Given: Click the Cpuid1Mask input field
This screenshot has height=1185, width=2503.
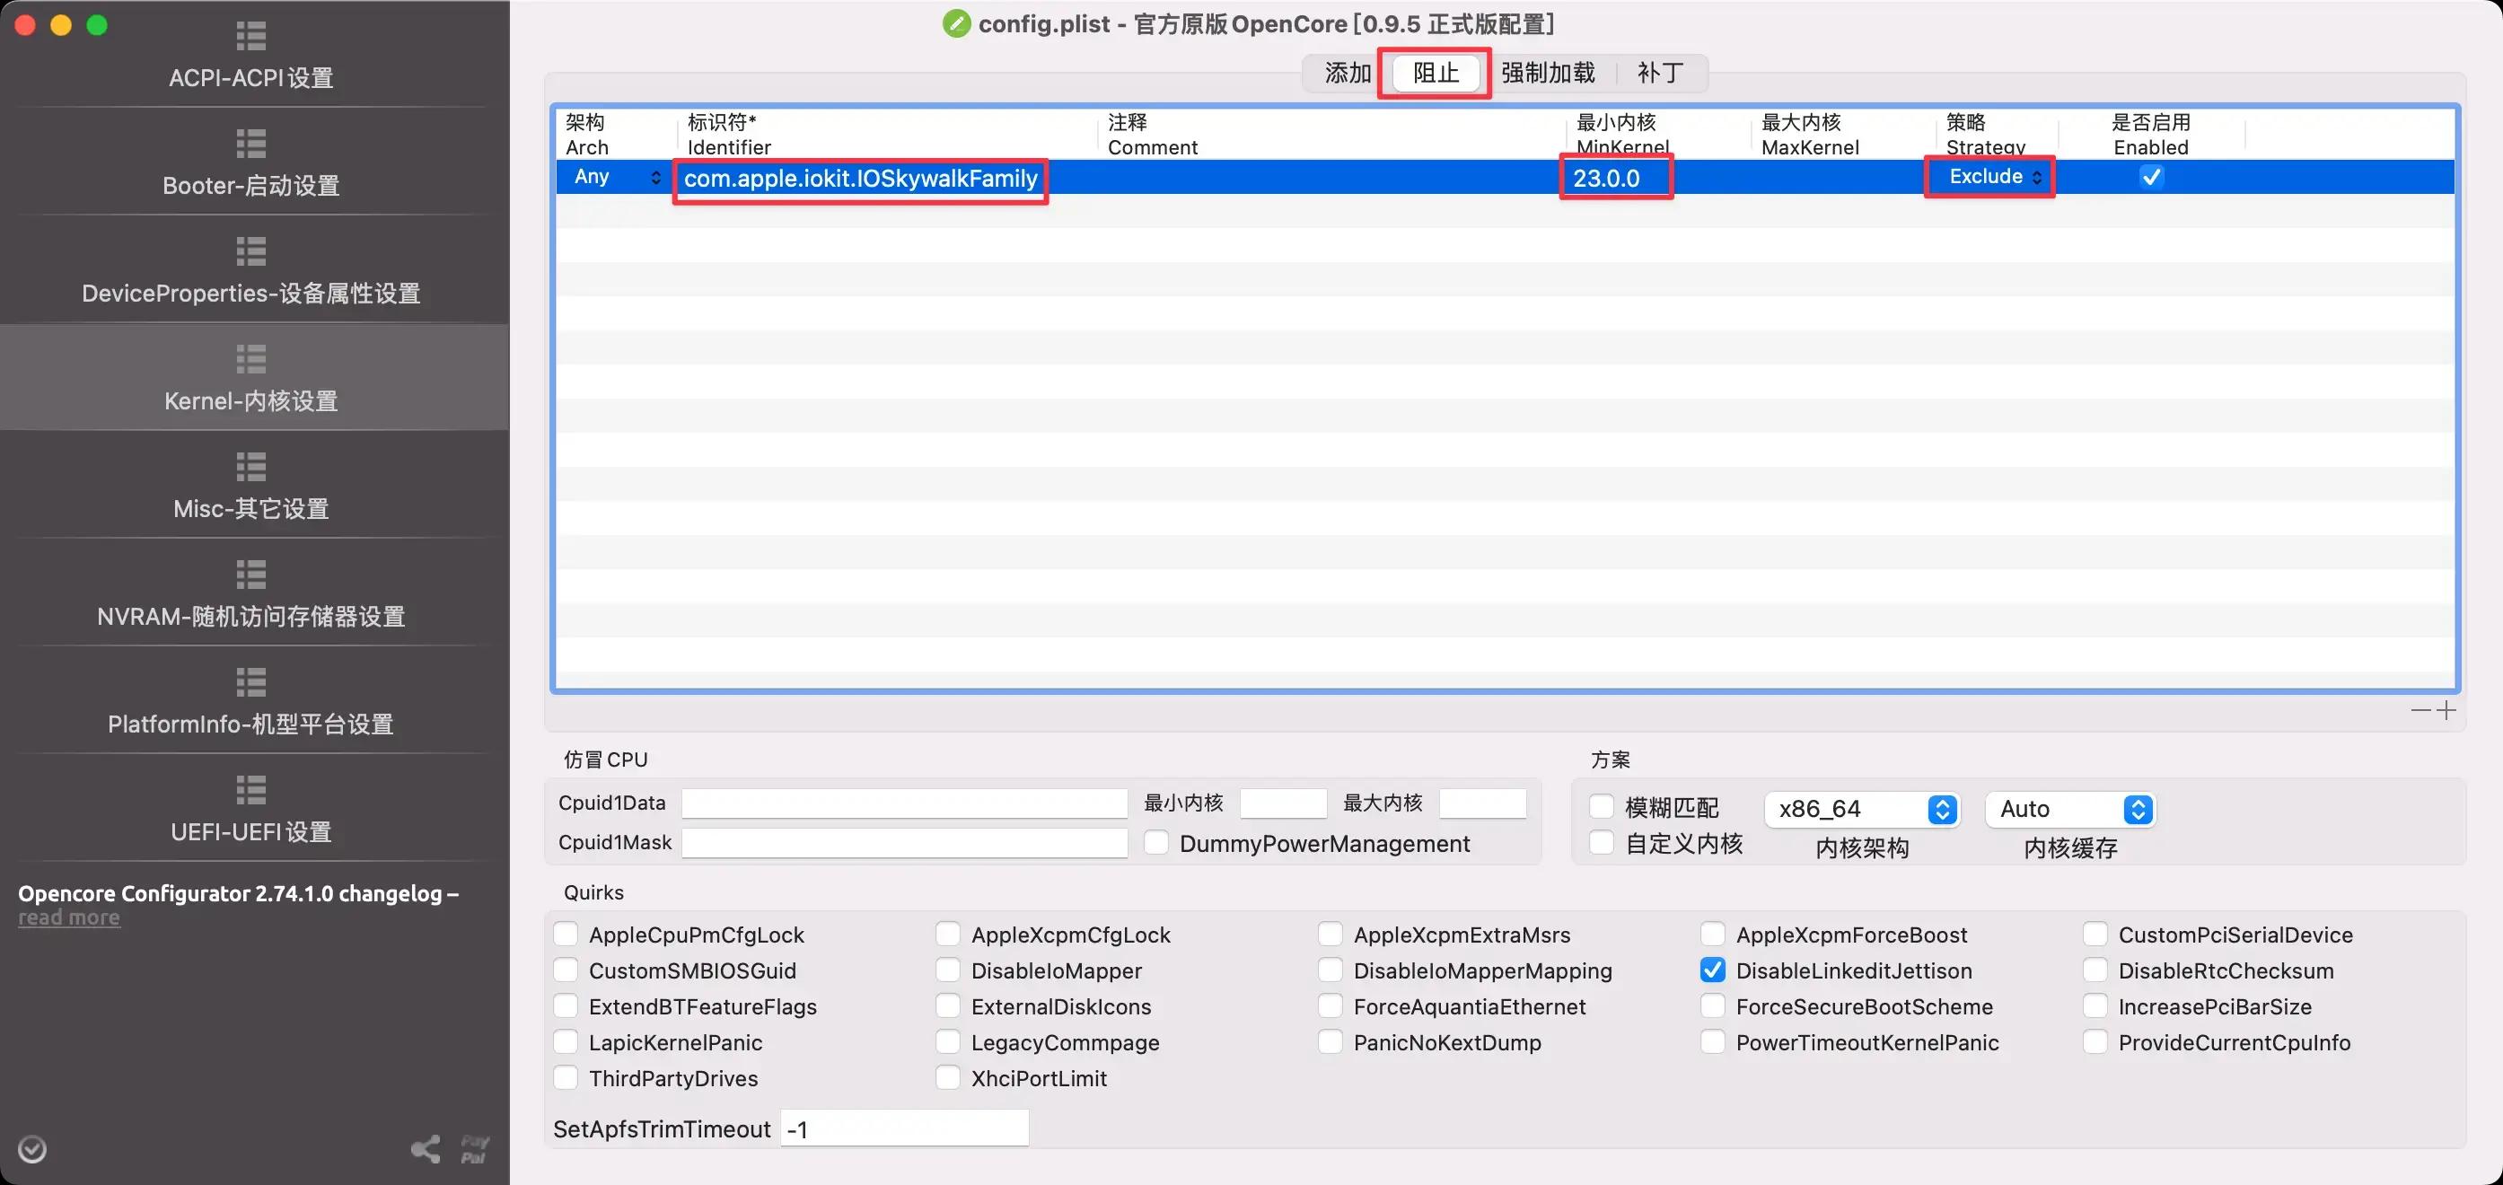Looking at the screenshot, I should (x=904, y=842).
